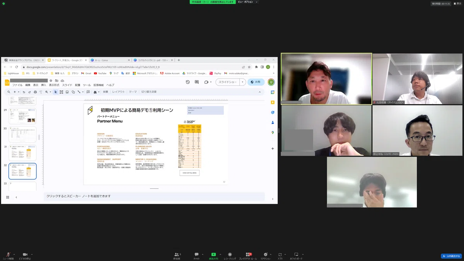Open Calendar side panel icon

click(x=273, y=92)
